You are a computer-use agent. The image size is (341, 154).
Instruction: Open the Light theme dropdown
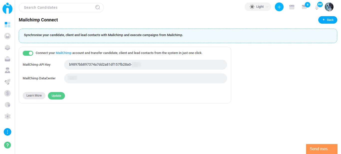[258, 7]
